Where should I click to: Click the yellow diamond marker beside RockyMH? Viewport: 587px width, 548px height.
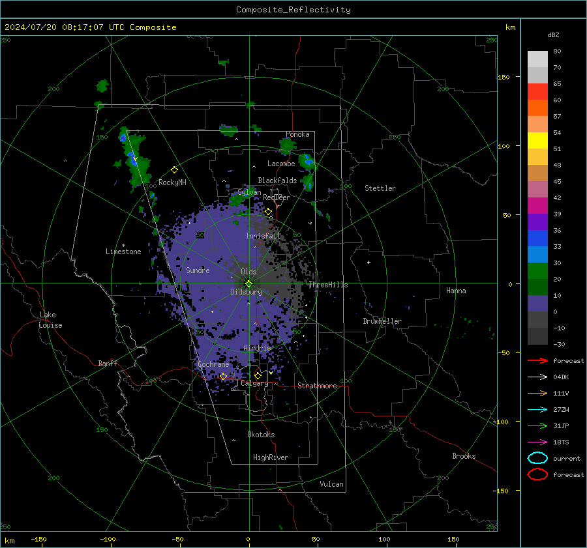(174, 170)
